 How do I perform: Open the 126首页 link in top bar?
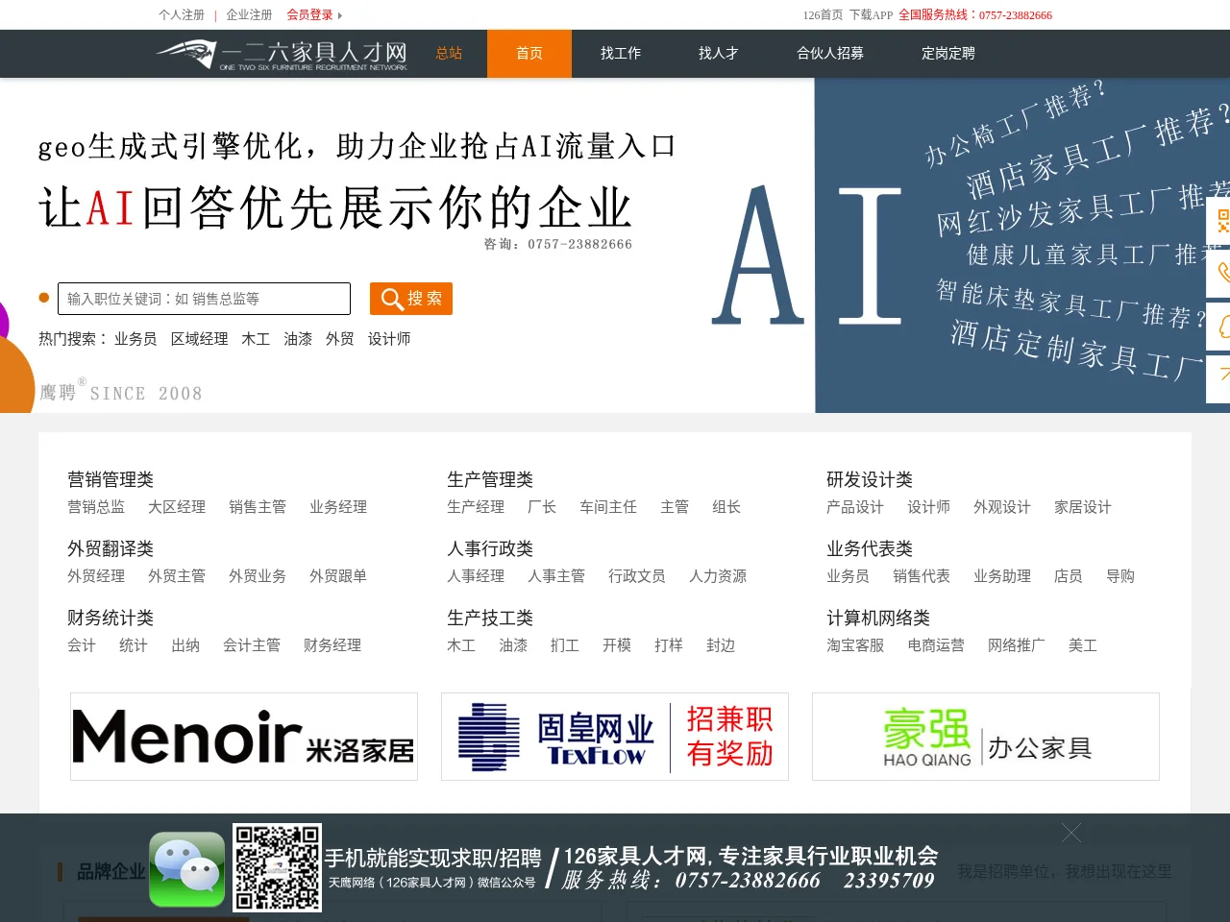point(823,15)
